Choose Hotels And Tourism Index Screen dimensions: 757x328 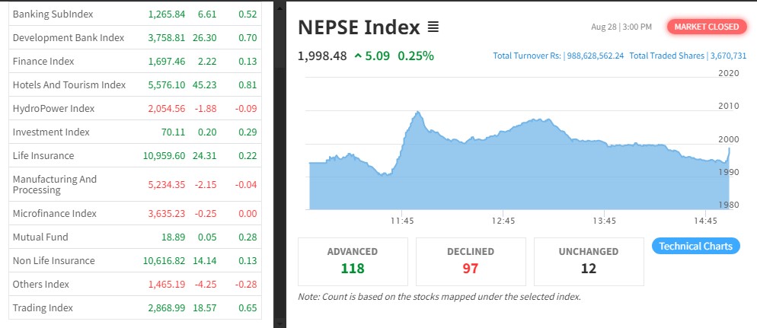(69, 85)
